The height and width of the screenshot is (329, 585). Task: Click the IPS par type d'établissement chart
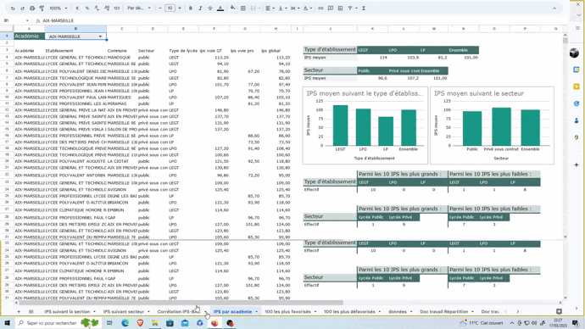[x=365, y=125]
